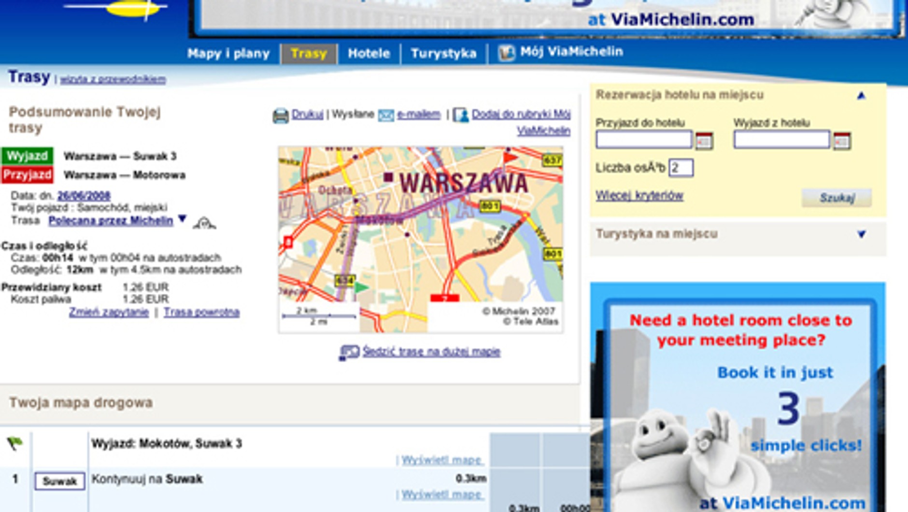Image resolution: width=908 pixels, height=512 pixels.
Task: Click the green Wyjazd label
Action: point(27,156)
